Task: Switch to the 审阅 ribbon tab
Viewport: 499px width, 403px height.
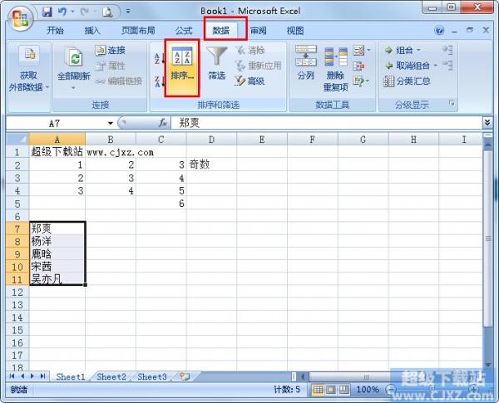Action: (258, 31)
